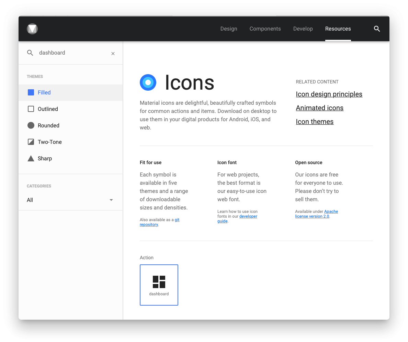
Task: Open the Develop section
Action: coord(303,28)
